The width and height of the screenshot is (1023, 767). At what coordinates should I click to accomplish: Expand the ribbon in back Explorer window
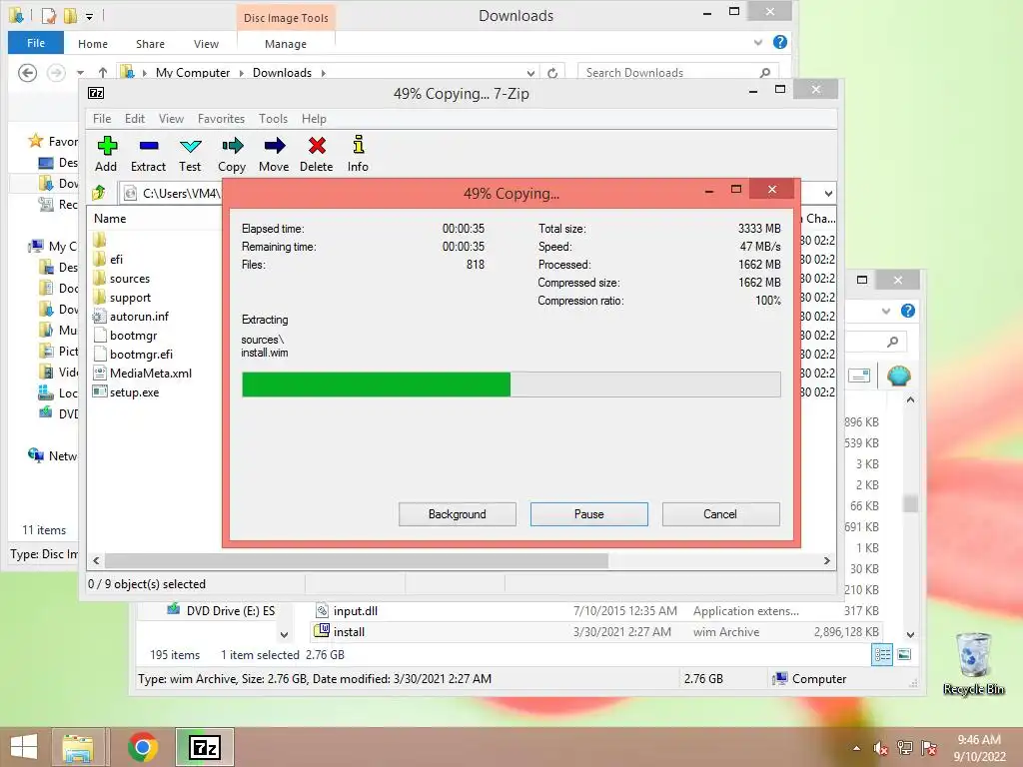click(886, 312)
